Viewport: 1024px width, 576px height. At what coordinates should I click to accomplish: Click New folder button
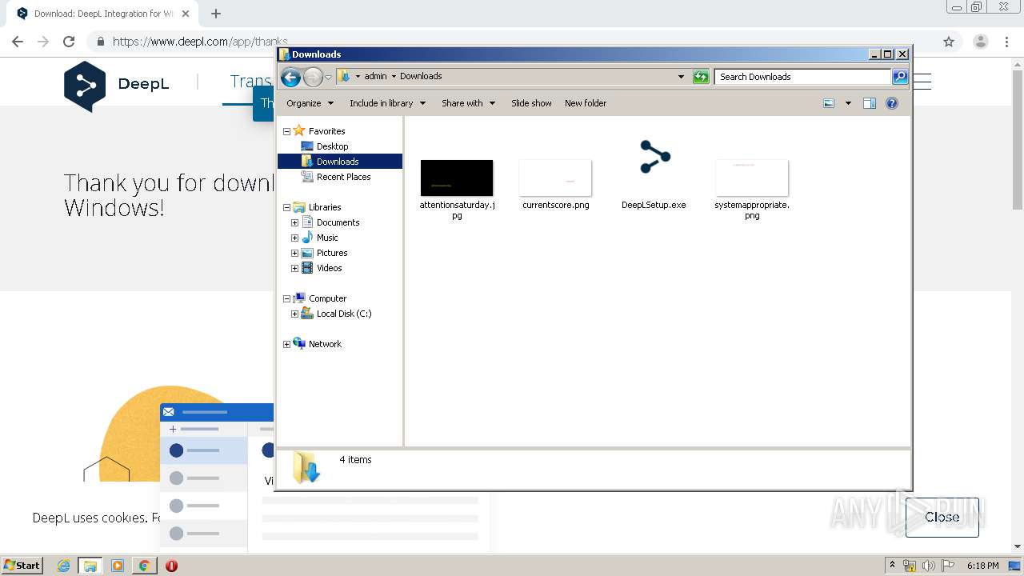tap(586, 103)
